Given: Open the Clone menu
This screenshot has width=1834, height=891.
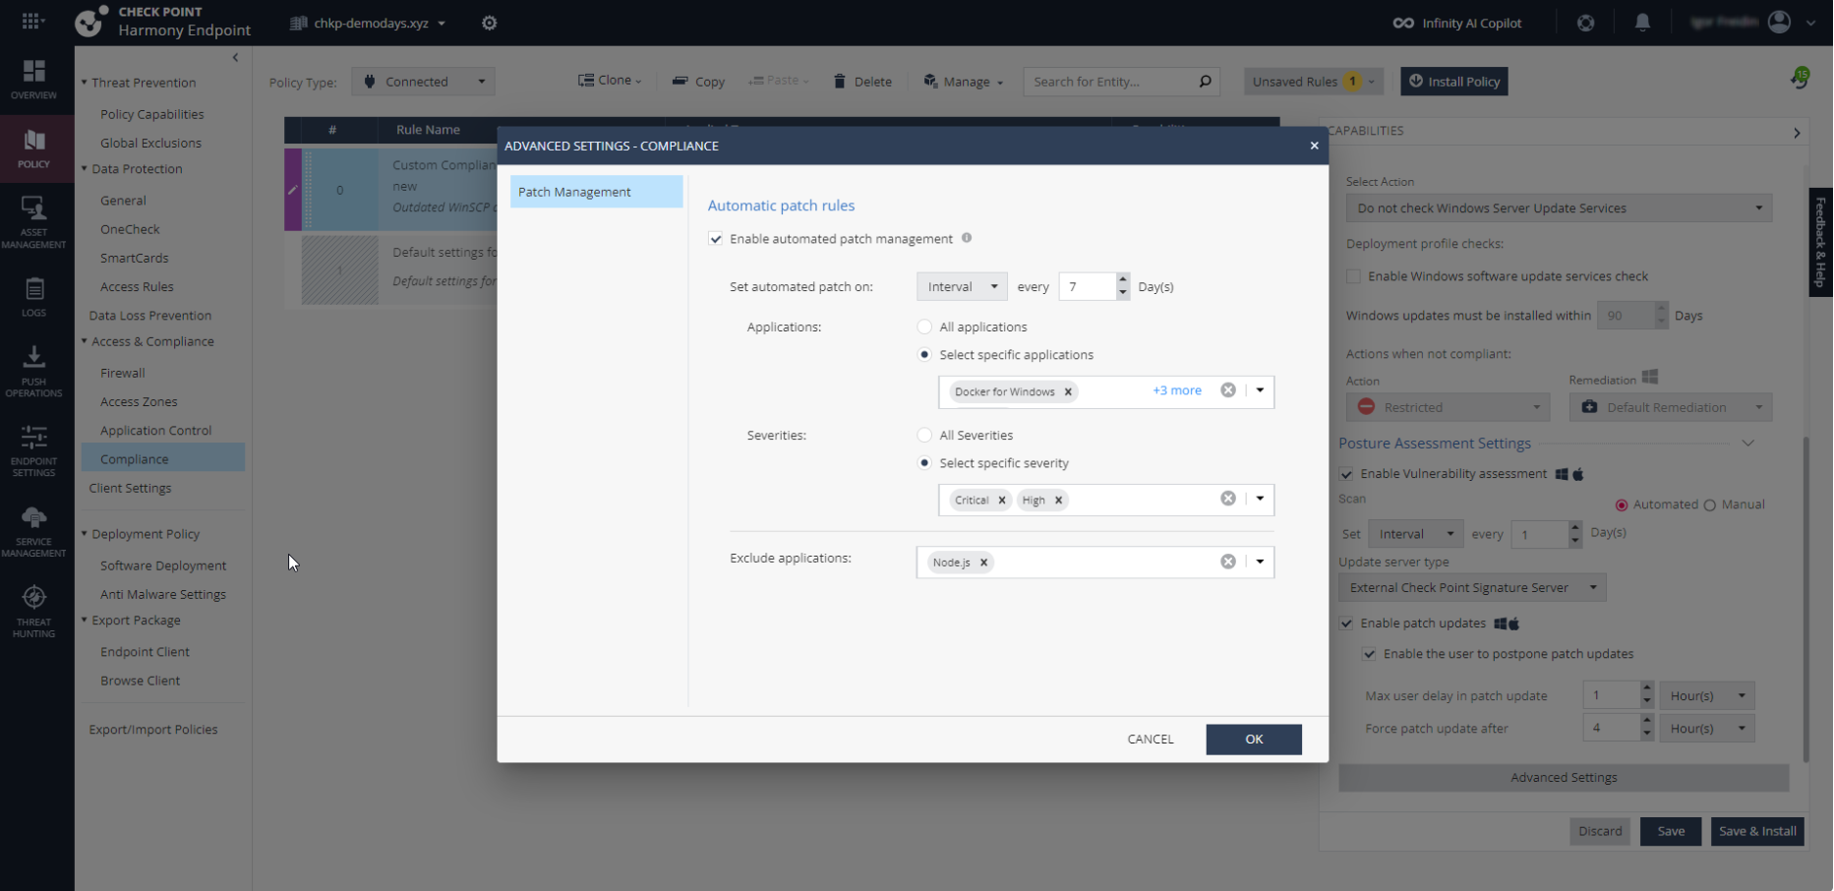Looking at the screenshot, I should point(610,81).
